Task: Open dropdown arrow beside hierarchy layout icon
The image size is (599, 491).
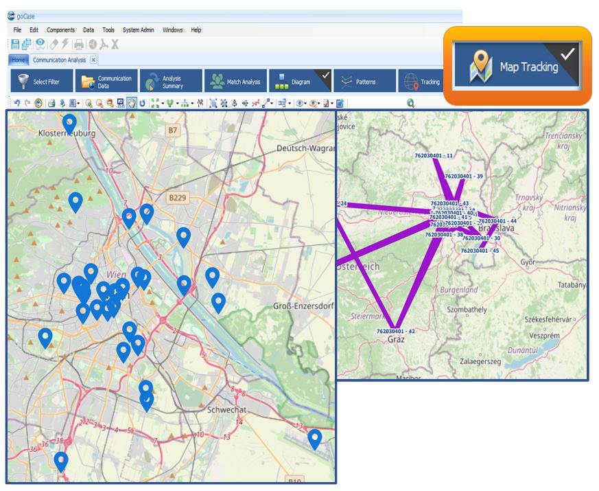Action: 192,103
